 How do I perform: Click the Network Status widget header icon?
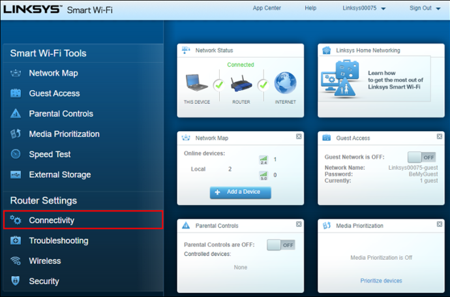[x=186, y=50]
